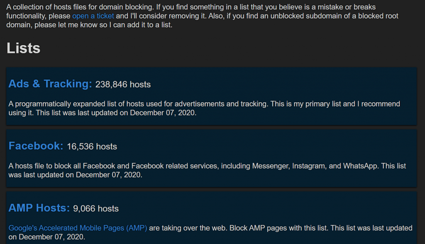Click 'on December 07, 2020' in AMP Hosts card
425x244 pixels.
pyautogui.click(x=46, y=237)
